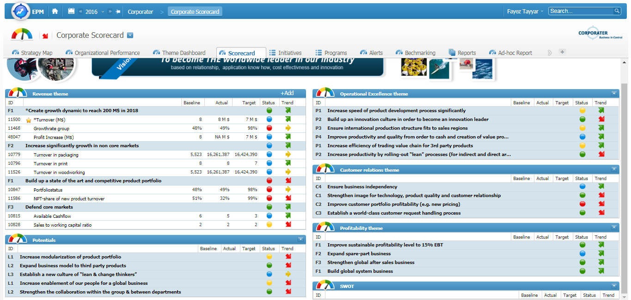Click the green trend arrow for Turnover in print
The image size is (631, 300).
(288, 163)
